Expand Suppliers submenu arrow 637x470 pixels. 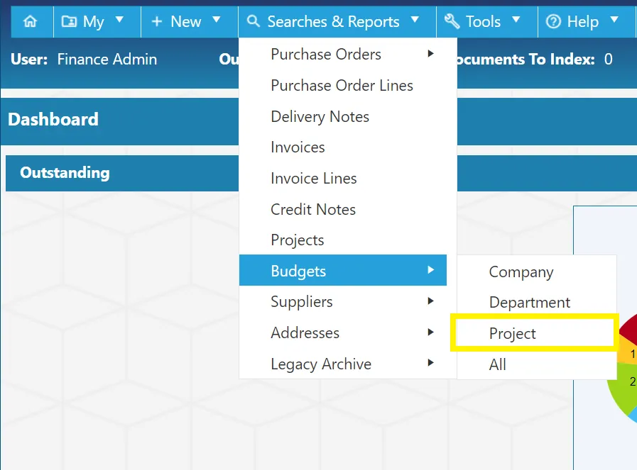click(430, 301)
